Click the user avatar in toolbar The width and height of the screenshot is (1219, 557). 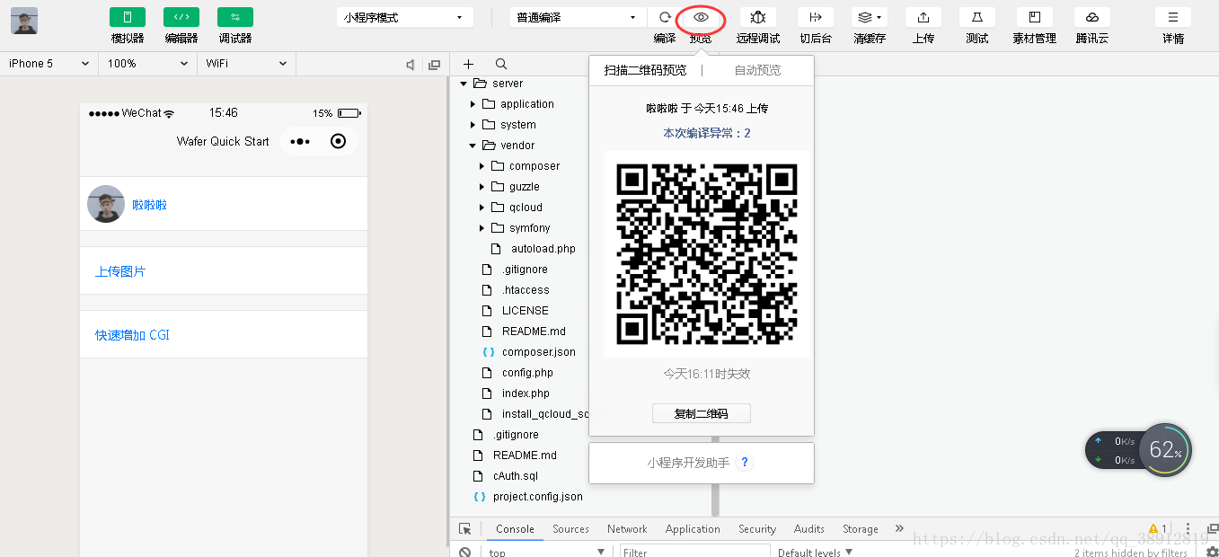click(x=24, y=21)
